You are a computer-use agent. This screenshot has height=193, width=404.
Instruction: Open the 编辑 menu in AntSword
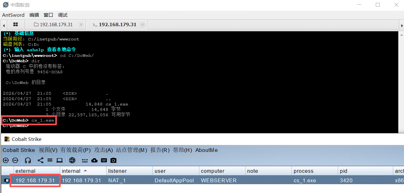[x=34, y=15]
